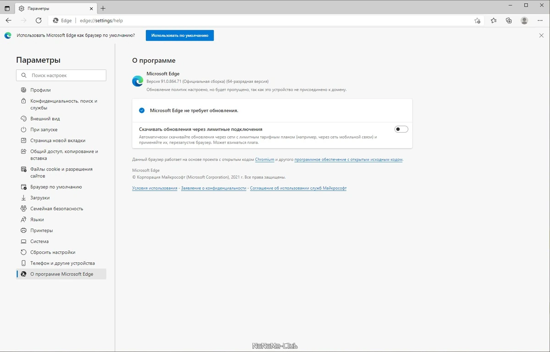Open the vertical tabs panel icon

coord(7,8)
